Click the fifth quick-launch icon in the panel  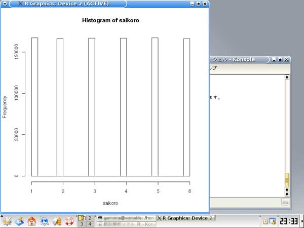(57, 221)
